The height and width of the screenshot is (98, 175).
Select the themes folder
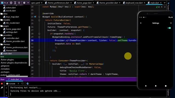[x=5, y=44]
